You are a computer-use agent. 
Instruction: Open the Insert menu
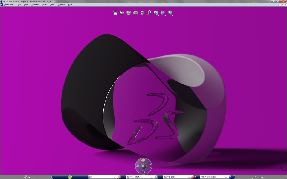pyautogui.click(x=44, y=5)
